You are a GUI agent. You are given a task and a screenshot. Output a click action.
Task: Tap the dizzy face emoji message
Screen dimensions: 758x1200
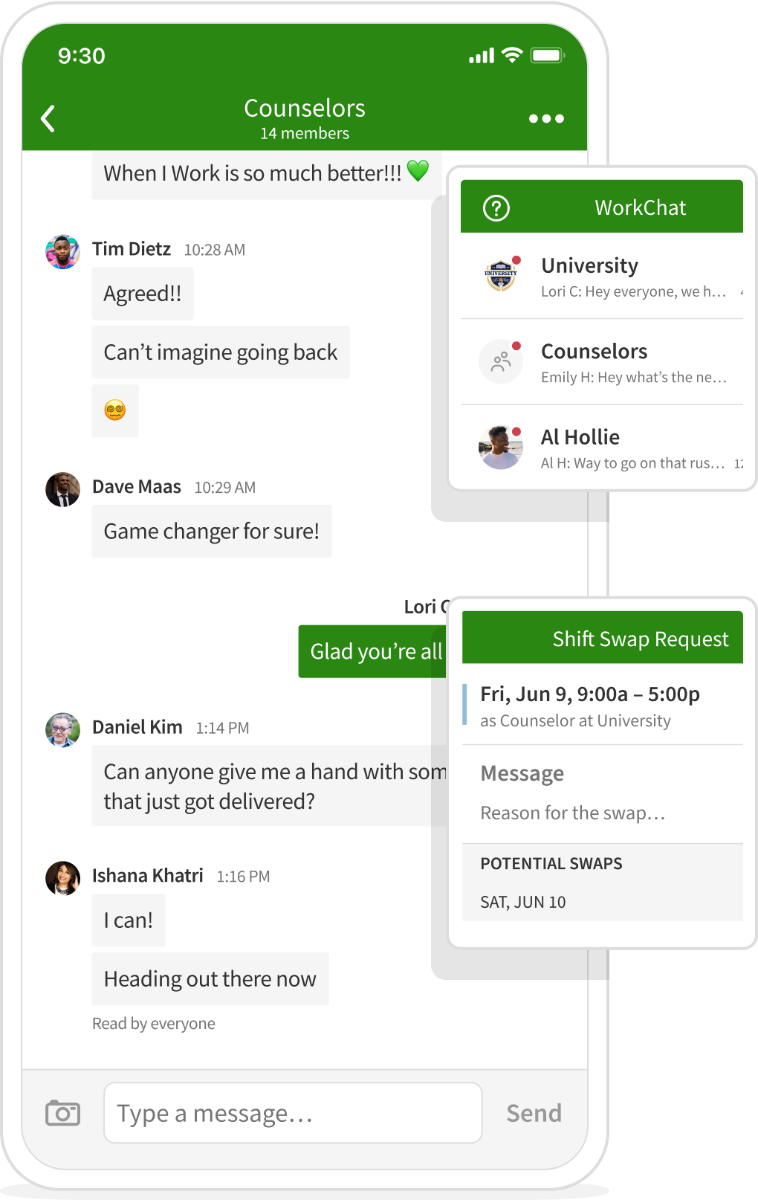tap(115, 410)
